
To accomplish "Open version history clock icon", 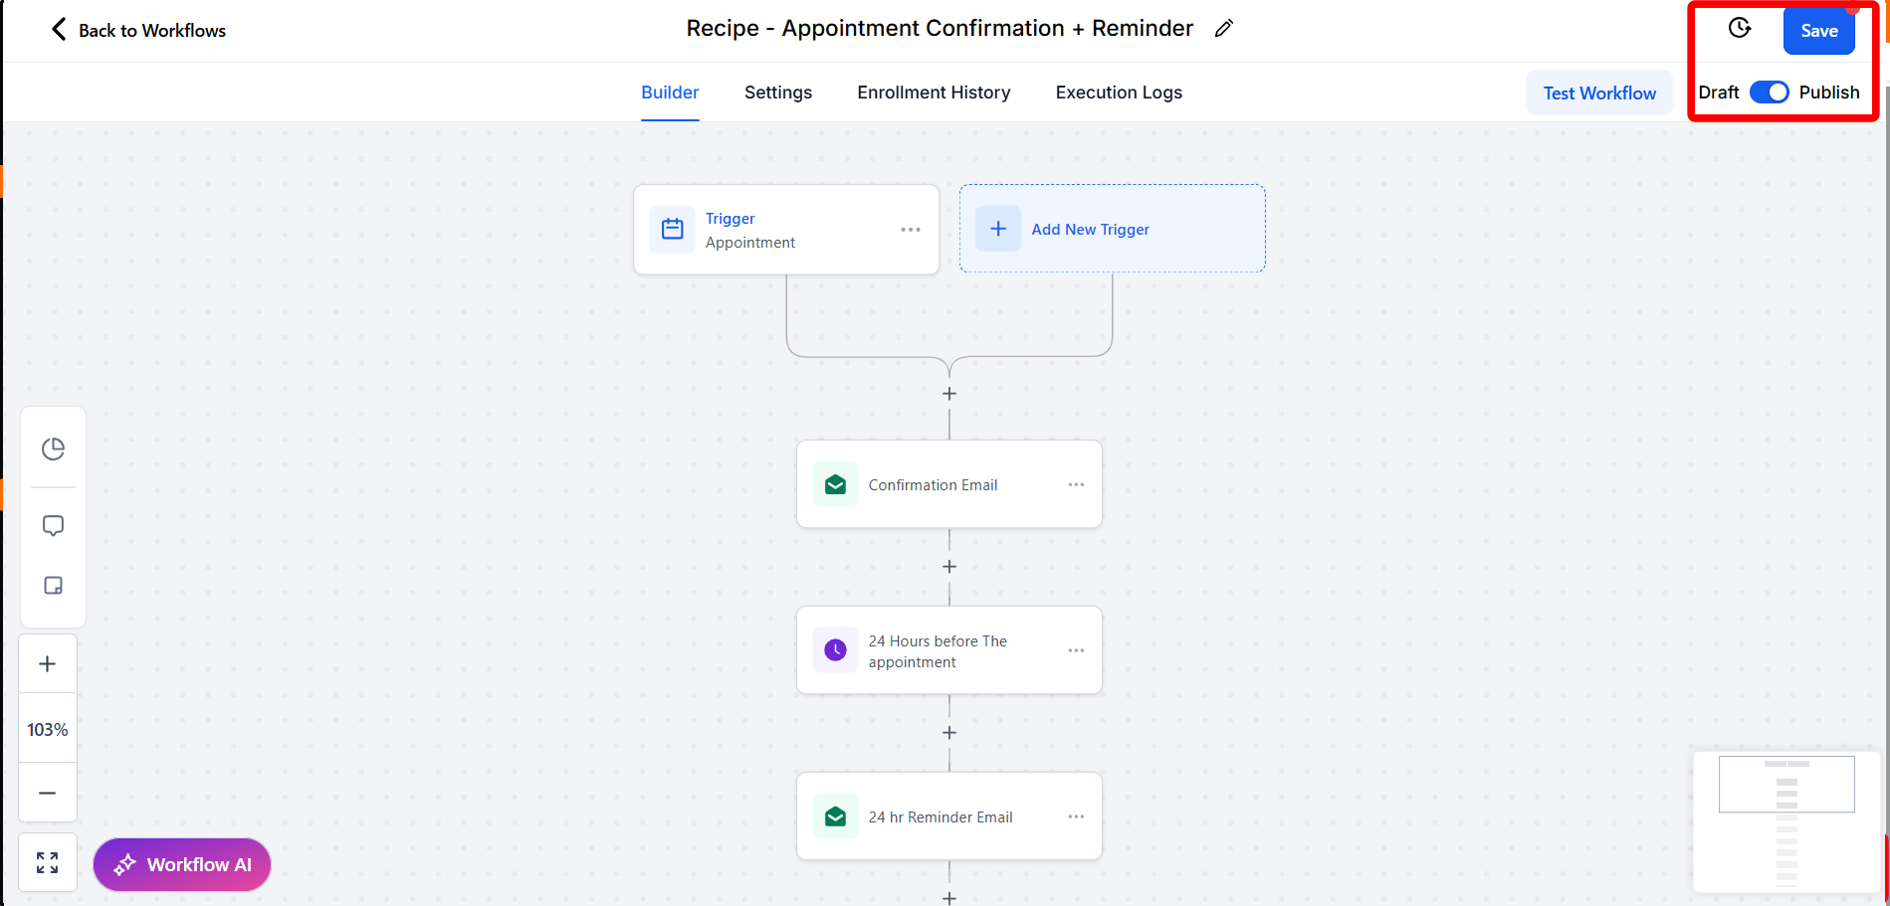I will point(1739,28).
